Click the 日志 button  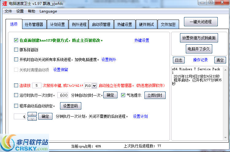pos(179,60)
